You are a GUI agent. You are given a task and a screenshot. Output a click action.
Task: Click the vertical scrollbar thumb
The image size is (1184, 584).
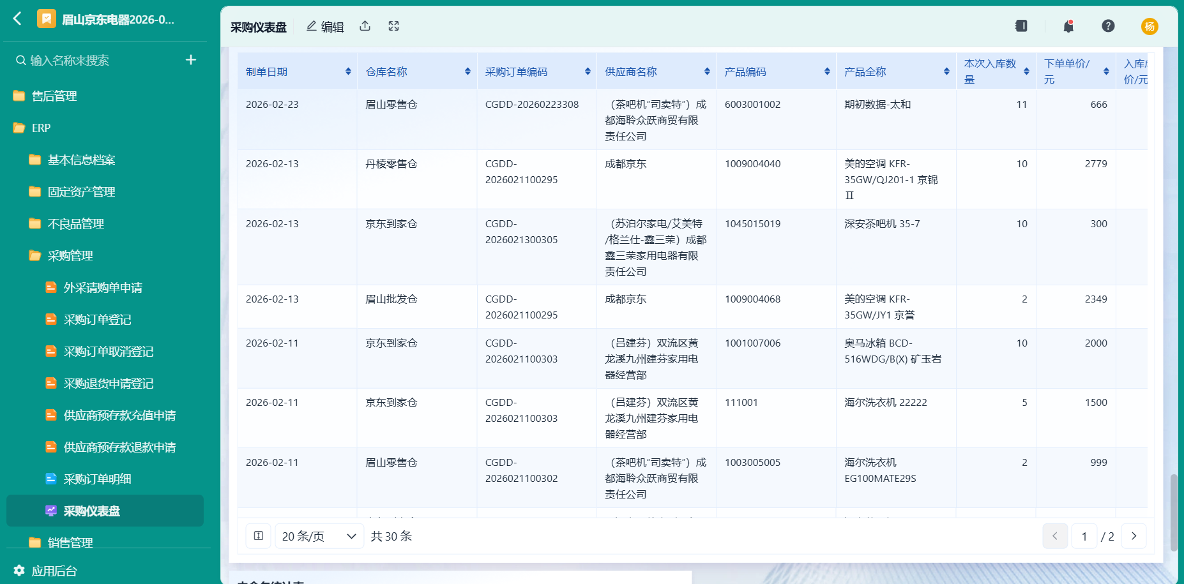tap(1174, 512)
